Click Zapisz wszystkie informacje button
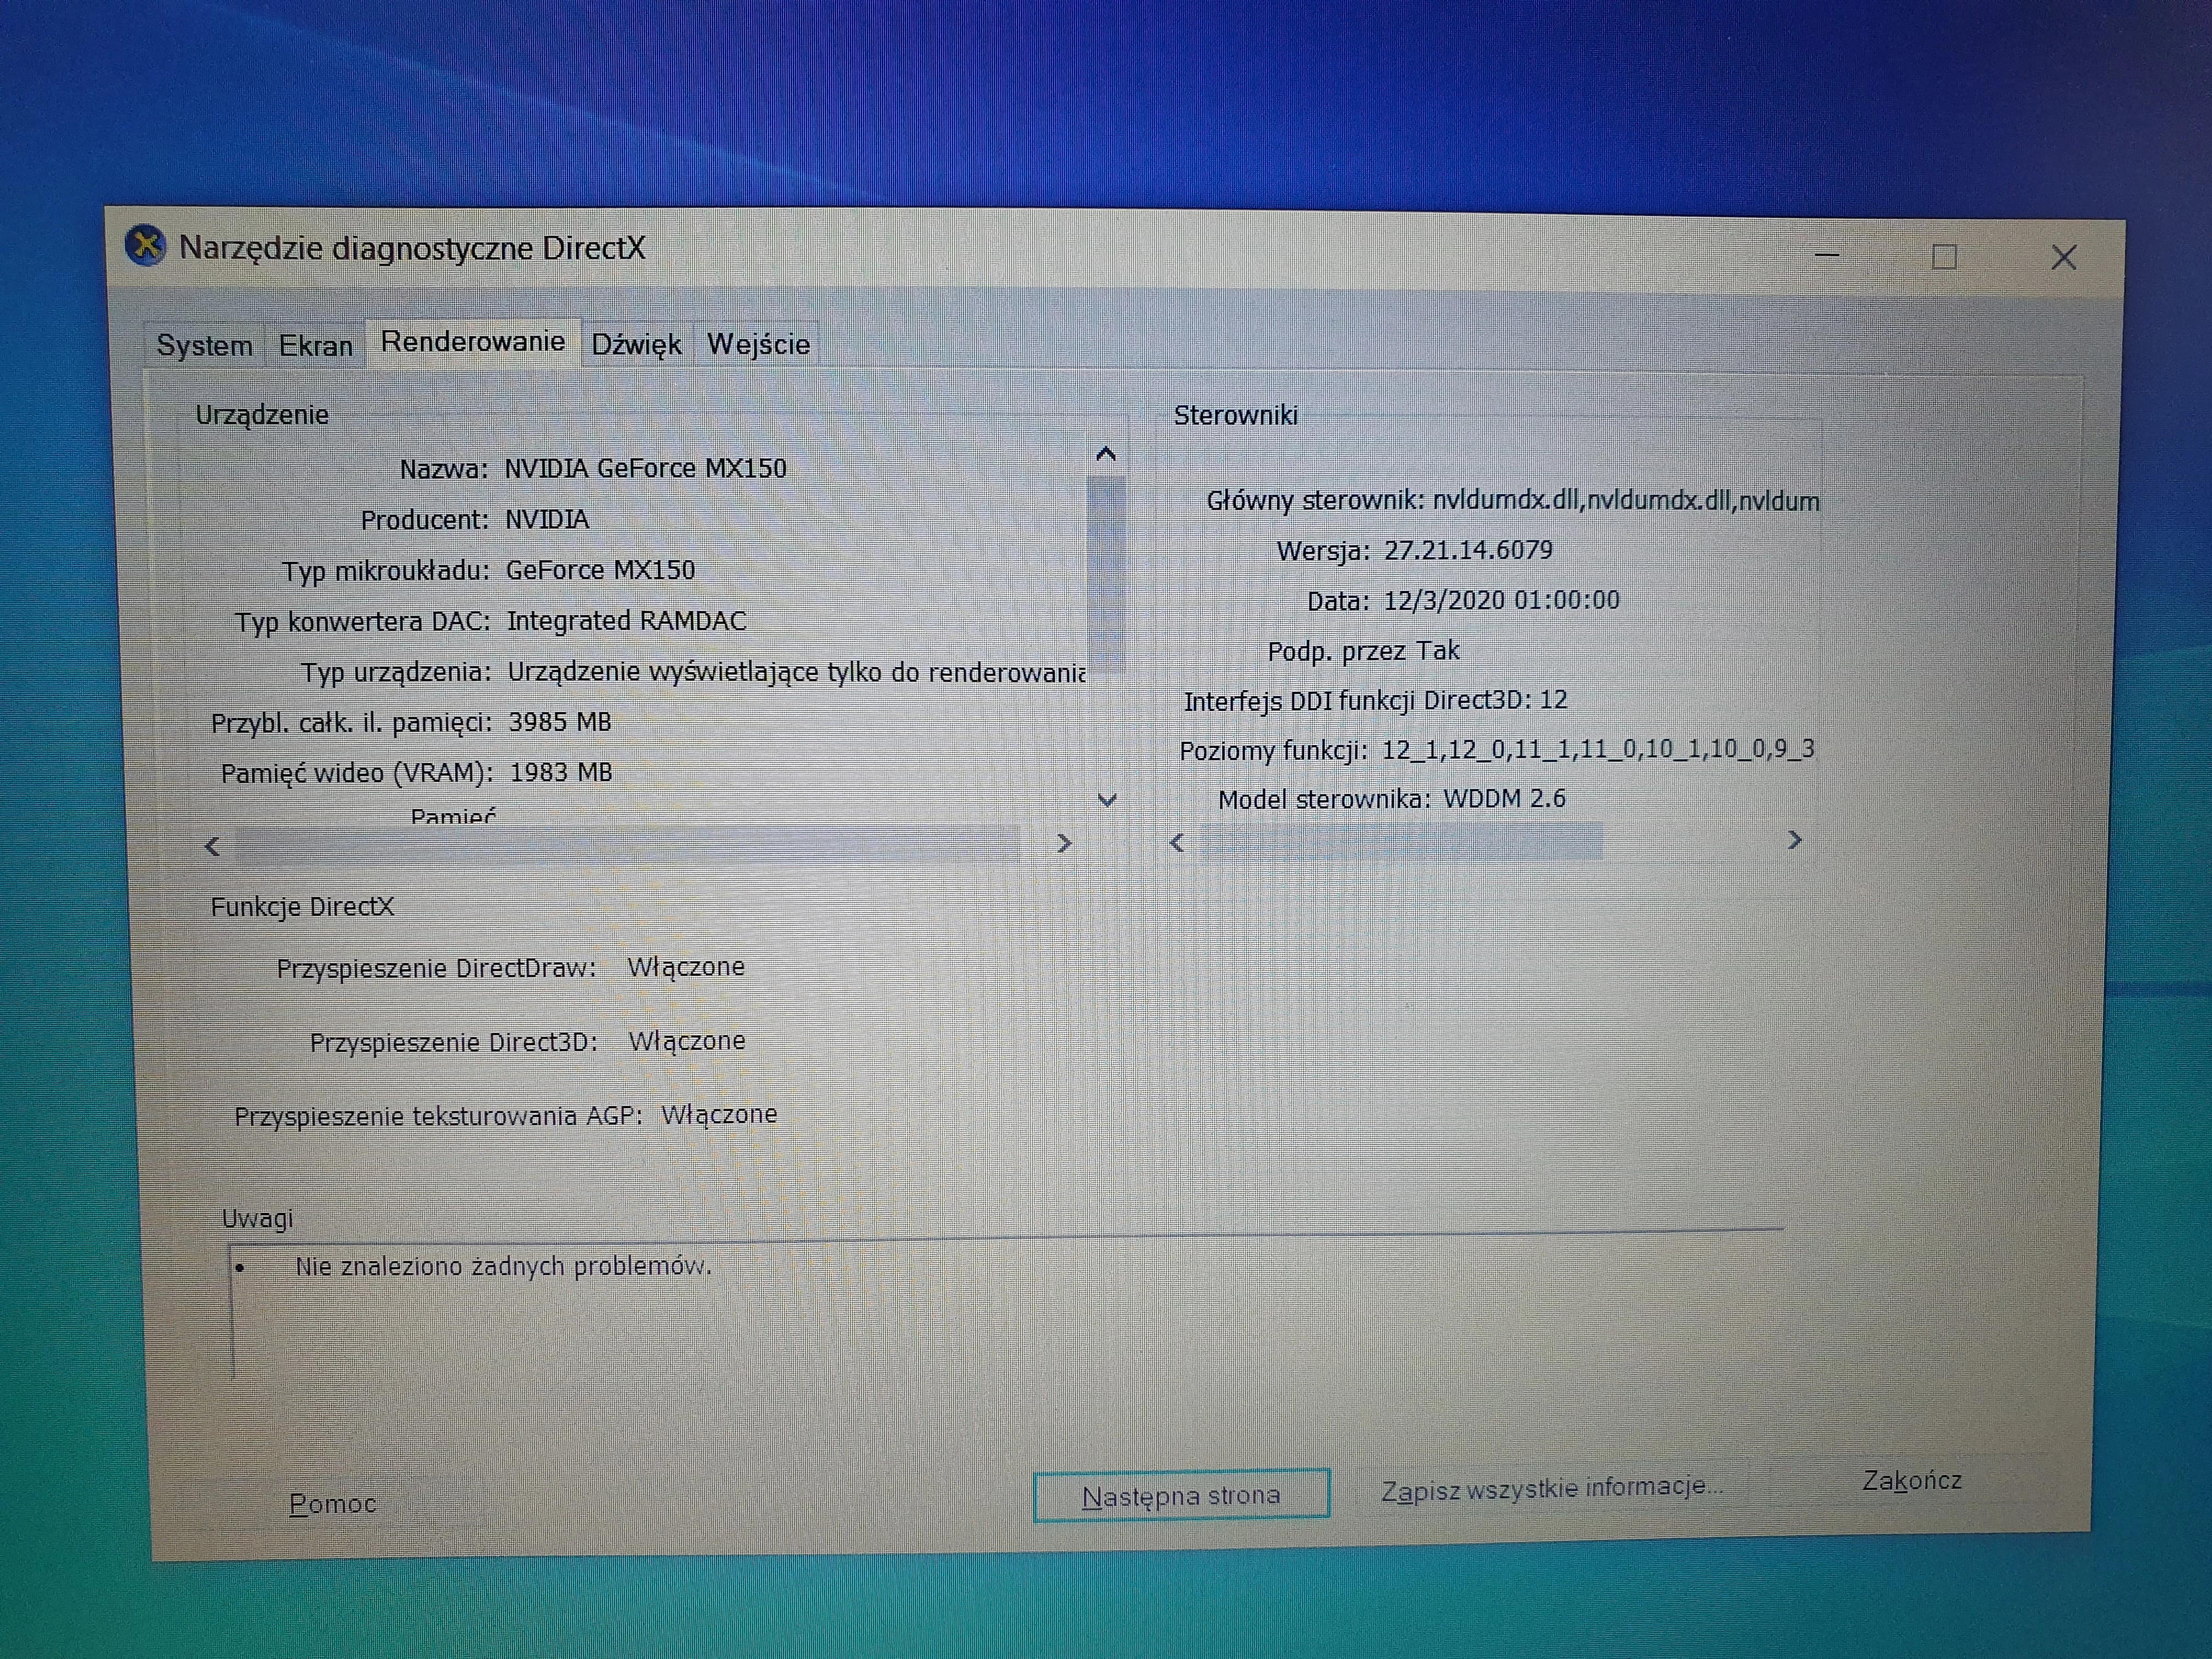2212x1659 pixels. tap(1552, 1489)
